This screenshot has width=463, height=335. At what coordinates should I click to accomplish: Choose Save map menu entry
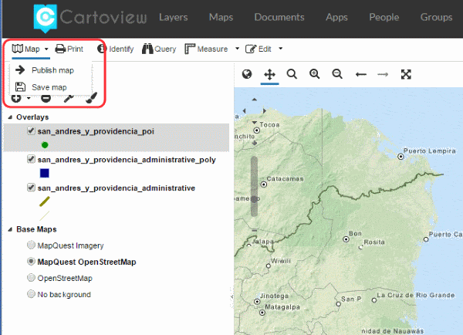[51, 87]
